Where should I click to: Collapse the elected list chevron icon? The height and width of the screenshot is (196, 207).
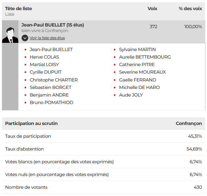[25, 38]
